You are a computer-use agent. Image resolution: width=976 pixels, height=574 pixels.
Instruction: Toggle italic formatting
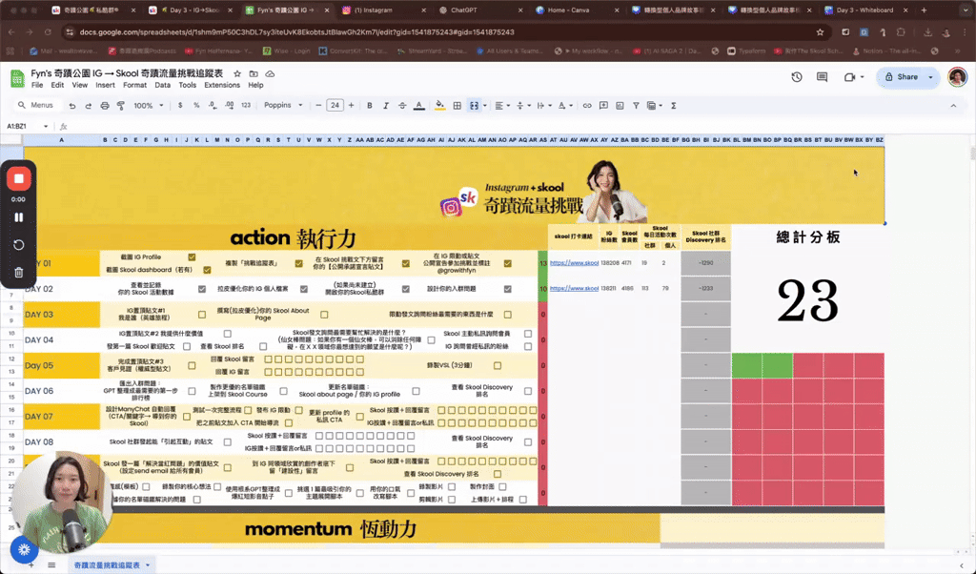(x=385, y=106)
